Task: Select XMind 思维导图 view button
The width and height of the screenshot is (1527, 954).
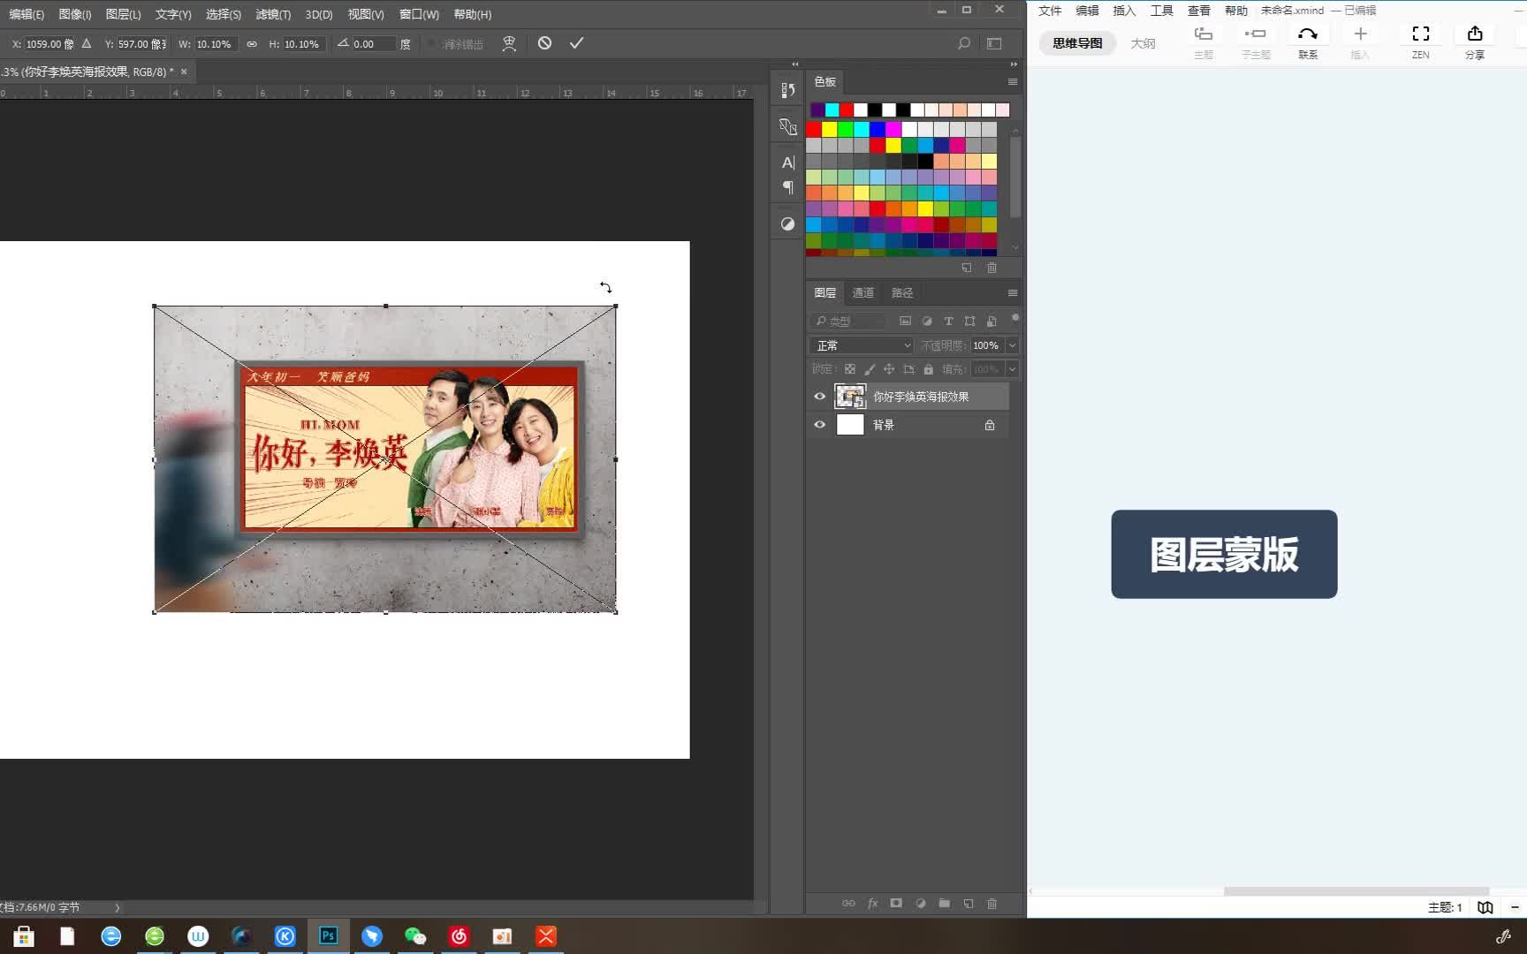Action: (1077, 43)
